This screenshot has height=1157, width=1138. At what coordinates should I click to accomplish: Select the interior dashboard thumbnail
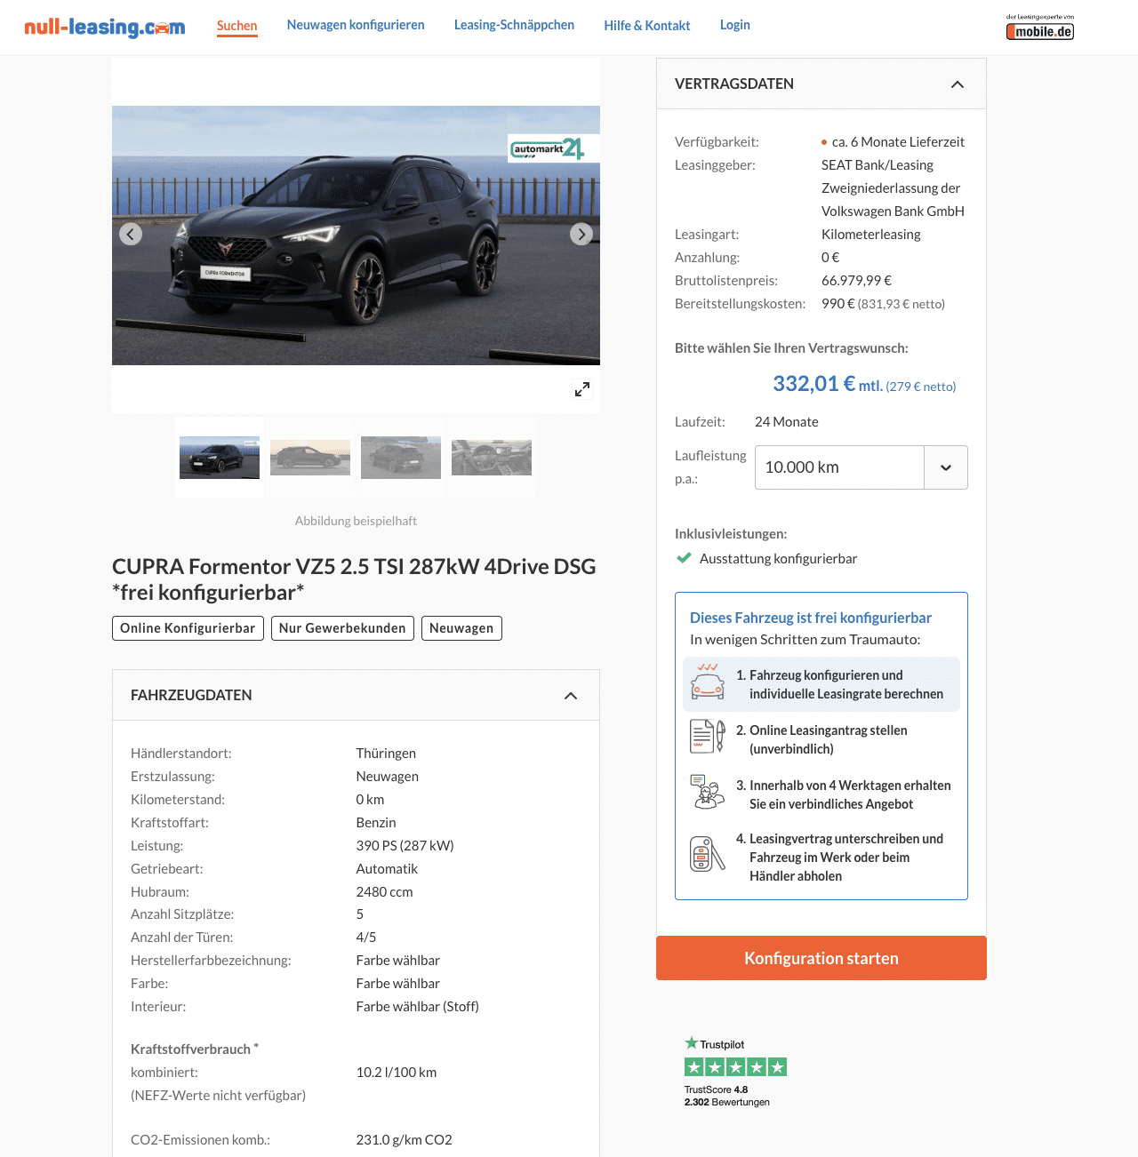[x=492, y=458]
